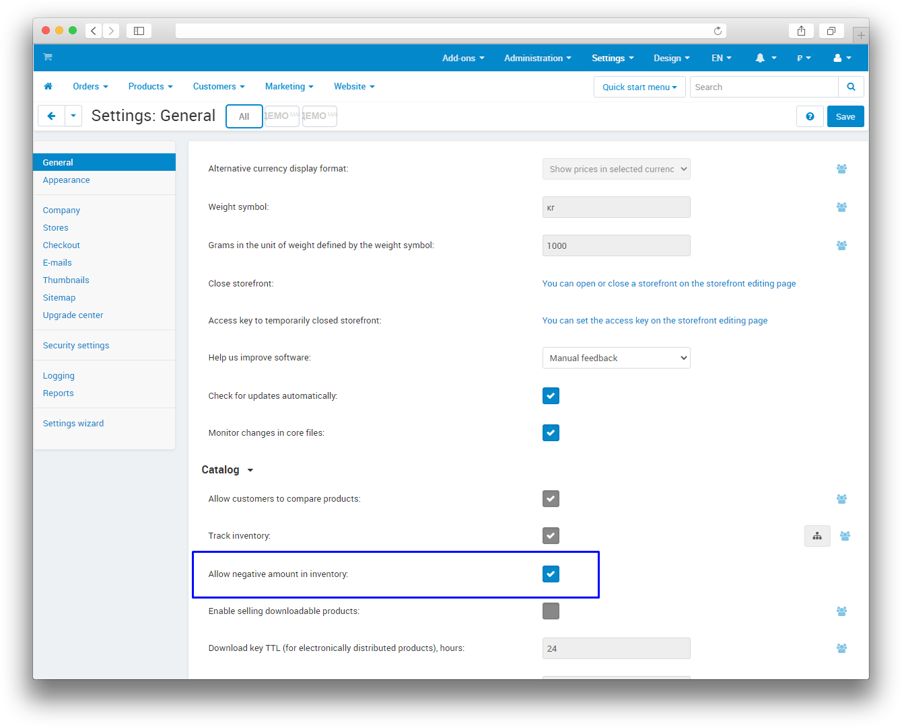Click the search magnifier button
902x727 pixels.
click(851, 87)
